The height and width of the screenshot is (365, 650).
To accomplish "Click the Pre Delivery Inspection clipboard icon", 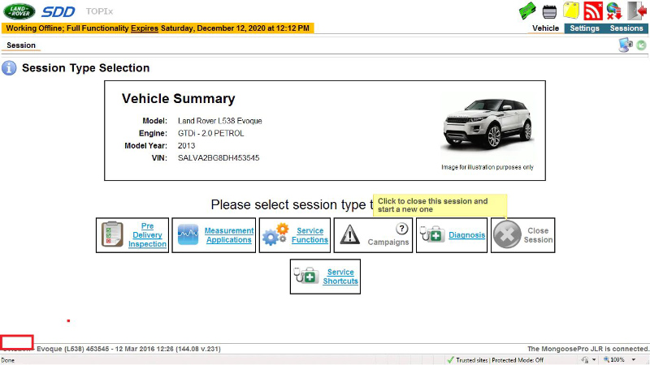I will [x=112, y=234].
